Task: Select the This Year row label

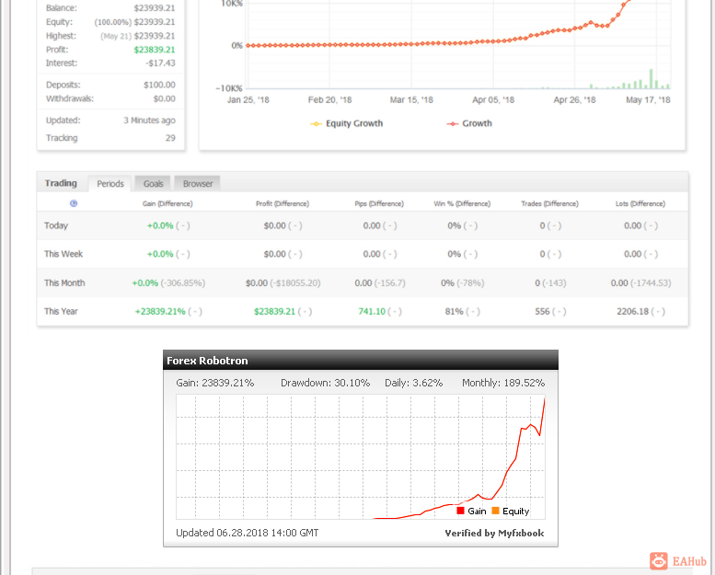Action: pyautogui.click(x=61, y=312)
